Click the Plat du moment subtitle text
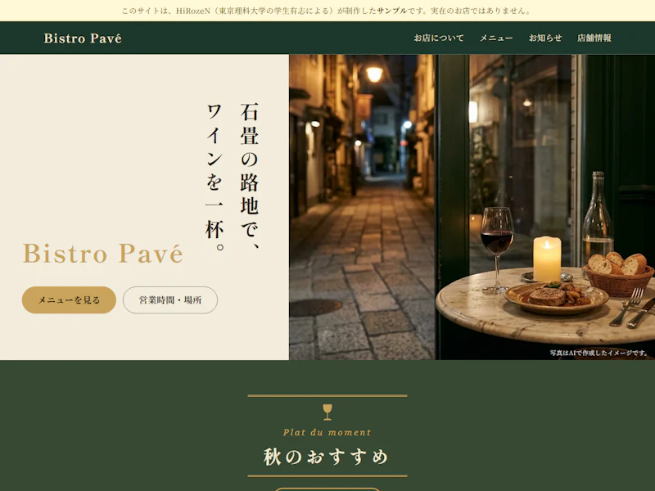655x491 pixels. [x=327, y=433]
